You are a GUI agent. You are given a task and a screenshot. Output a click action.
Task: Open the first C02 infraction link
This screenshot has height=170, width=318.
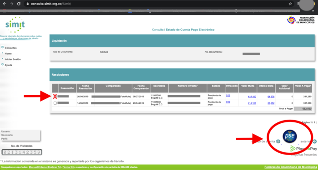coord(228,96)
